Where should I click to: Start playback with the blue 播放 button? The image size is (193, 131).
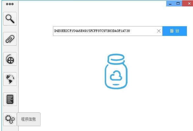click(174, 31)
